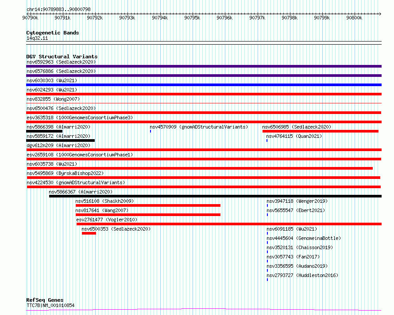Click the red bar under nsv516108
Viewport: 394px width, 315px height.
point(148,205)
